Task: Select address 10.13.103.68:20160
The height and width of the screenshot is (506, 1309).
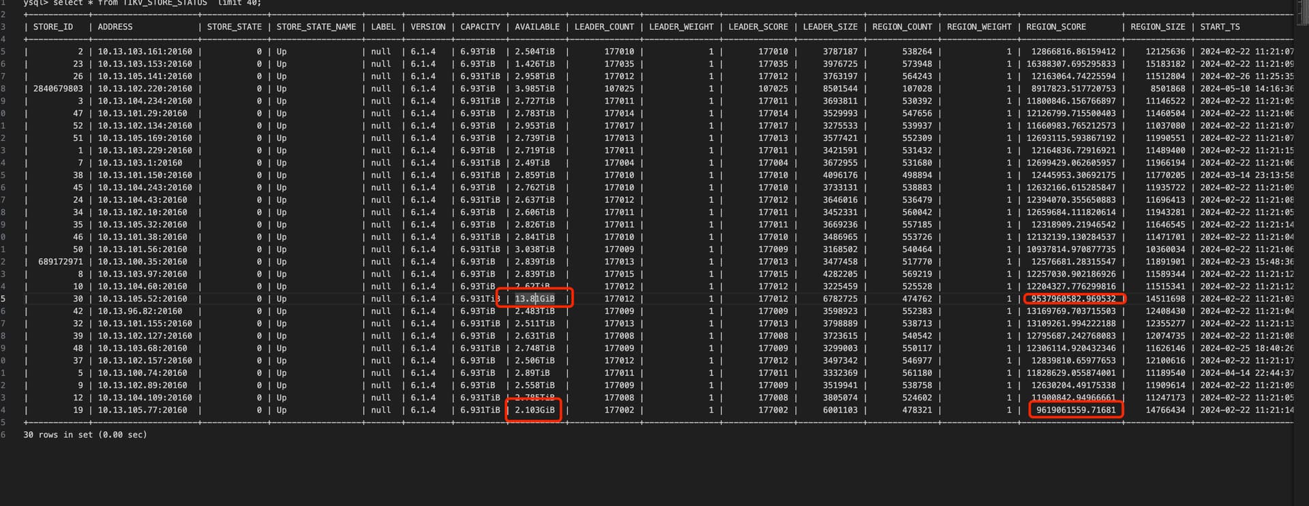Action: [142, 348]
